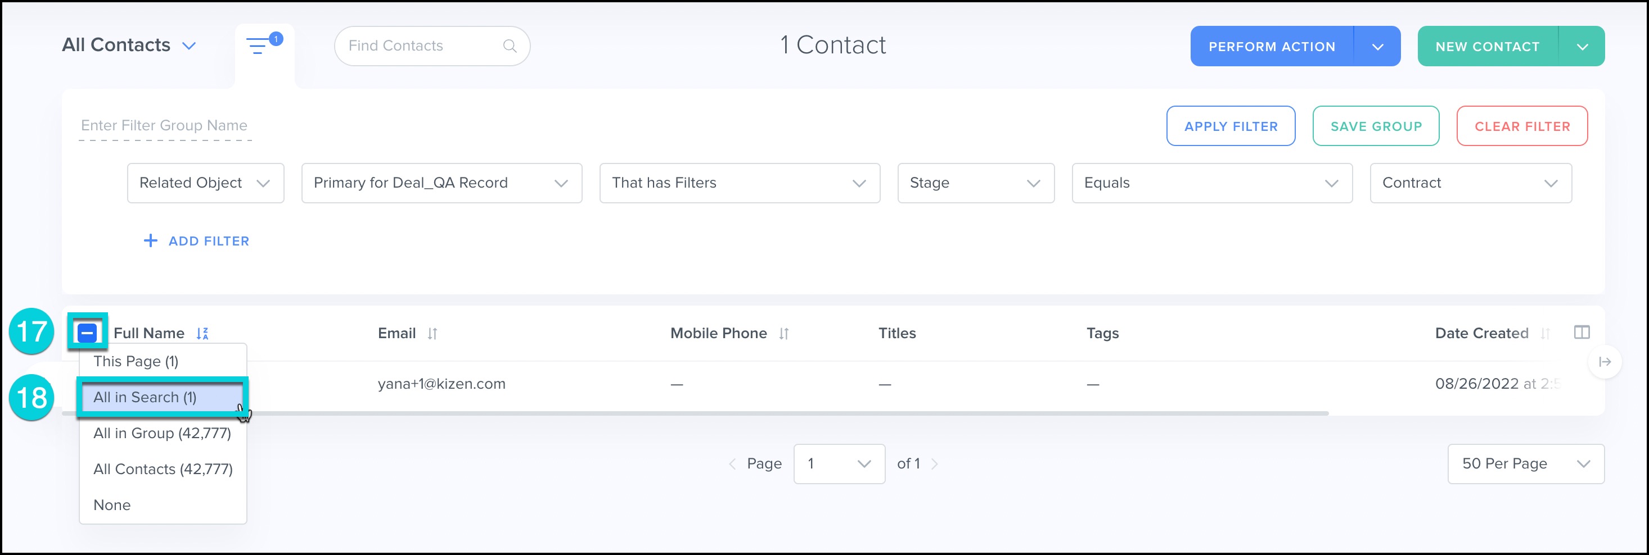The width and height of the screenshot is (1649, 555).
Task: Click the plus Add Filter icon
Action: pyautogui.click(x=150, y=241)
